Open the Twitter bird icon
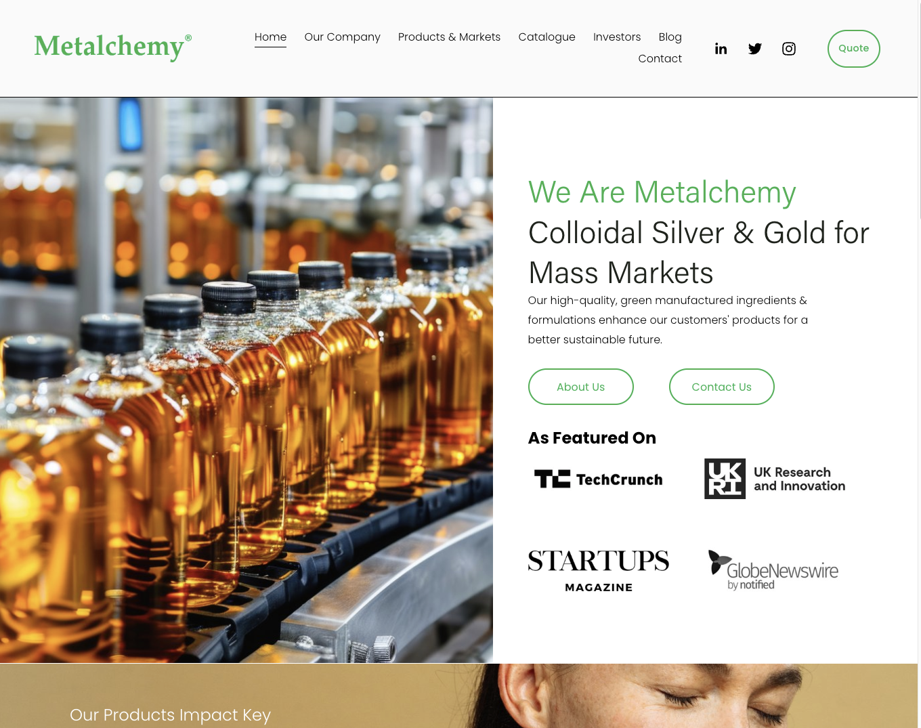The height and width of the screenshot is (728, 921). pos(754,49)
